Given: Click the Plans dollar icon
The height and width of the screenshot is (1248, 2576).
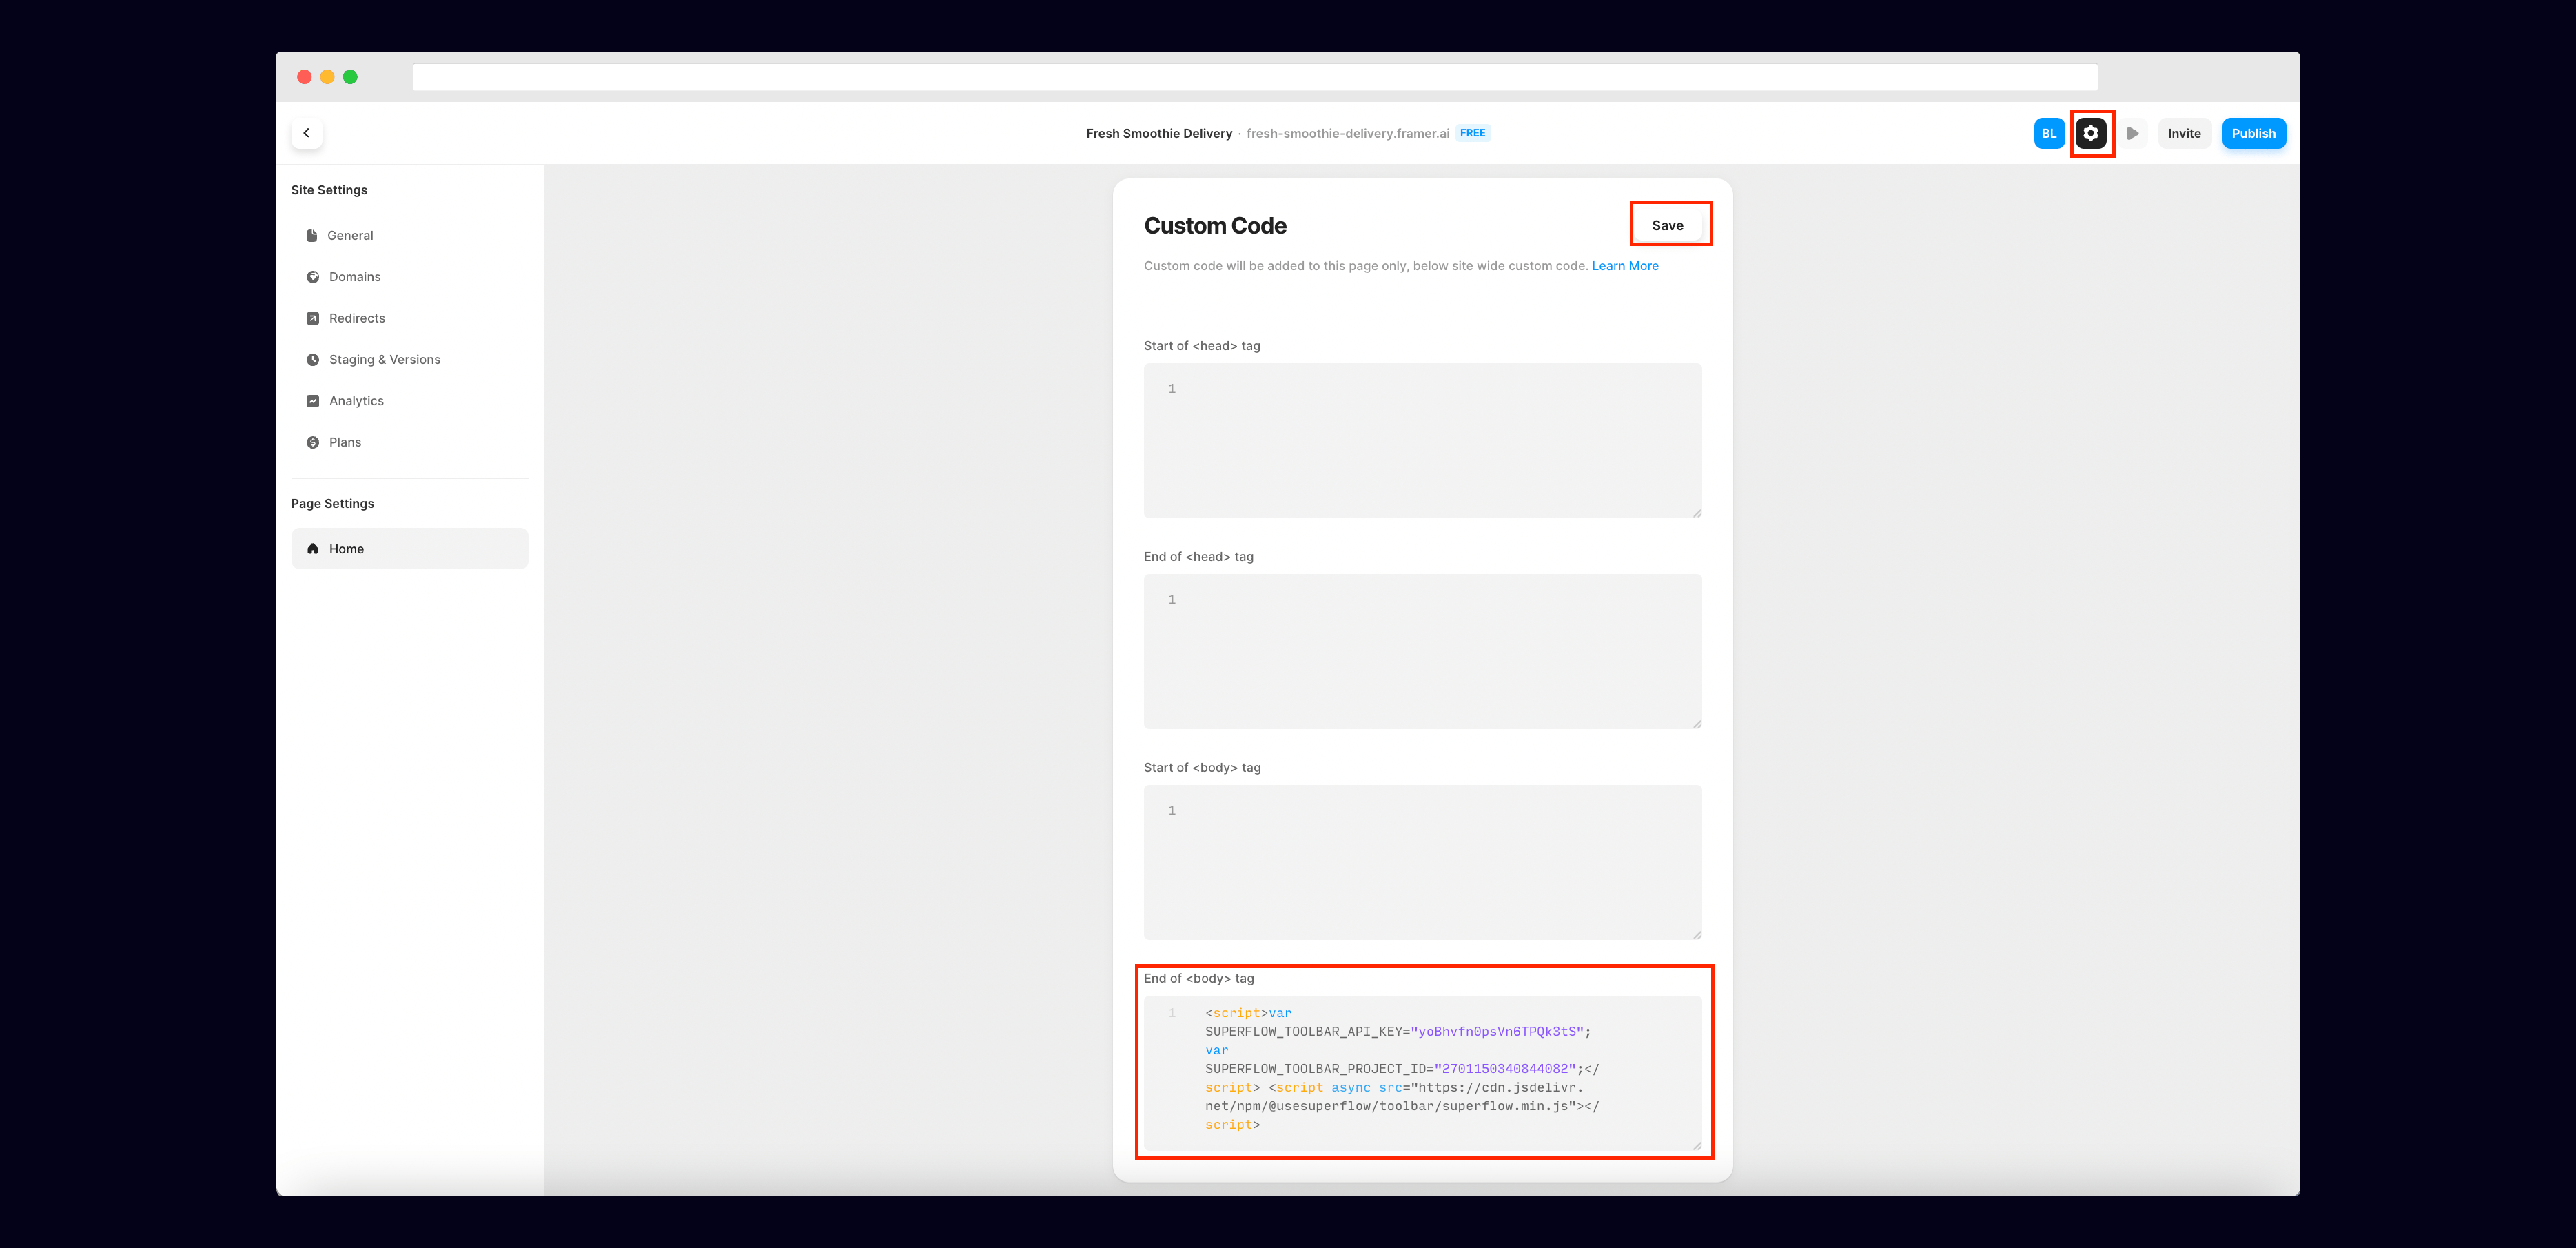Looking at the screenshot, I should [313, 442].
